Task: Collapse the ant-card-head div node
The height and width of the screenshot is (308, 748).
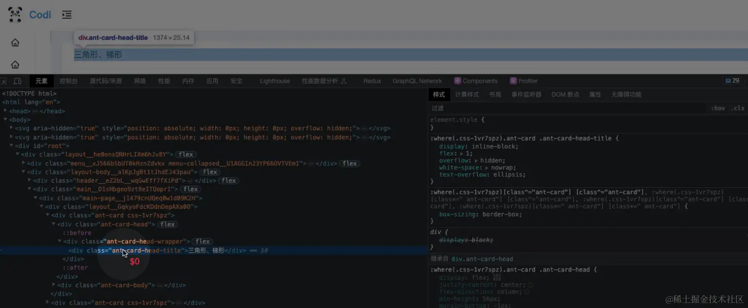Action: [53, 224]
